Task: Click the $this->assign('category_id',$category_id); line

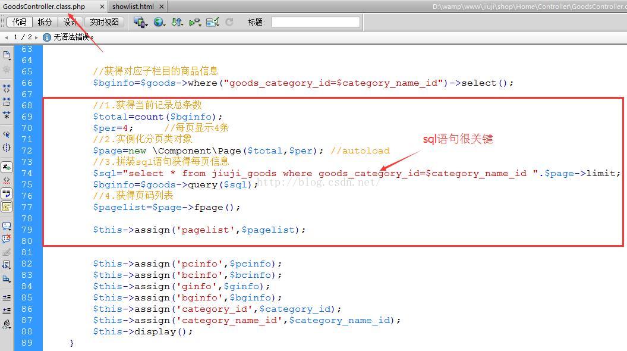Action: [217, 309]
